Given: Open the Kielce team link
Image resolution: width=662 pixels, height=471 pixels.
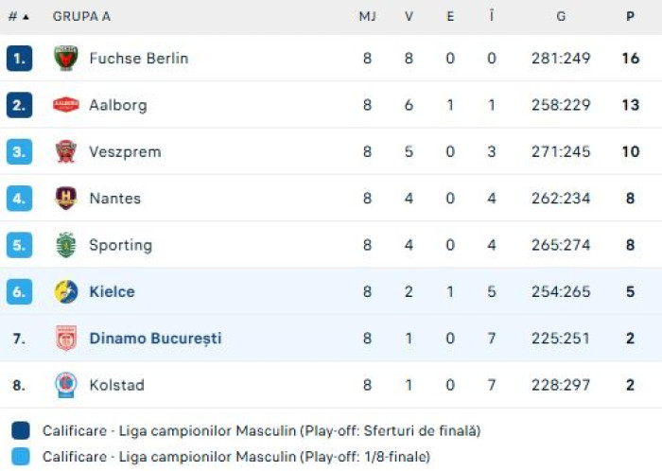Looking at the screenshot, I should click(x=112, y=291).
